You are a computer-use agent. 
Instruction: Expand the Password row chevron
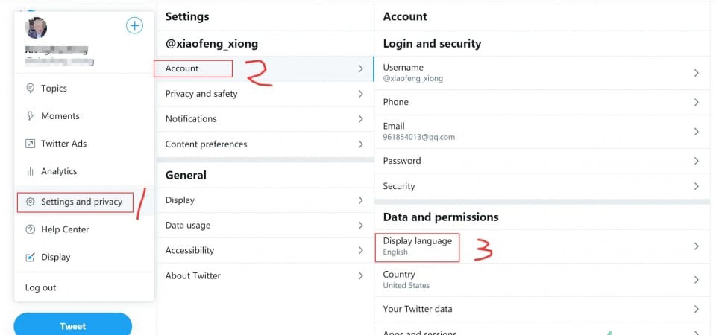(x=696, y=161)
